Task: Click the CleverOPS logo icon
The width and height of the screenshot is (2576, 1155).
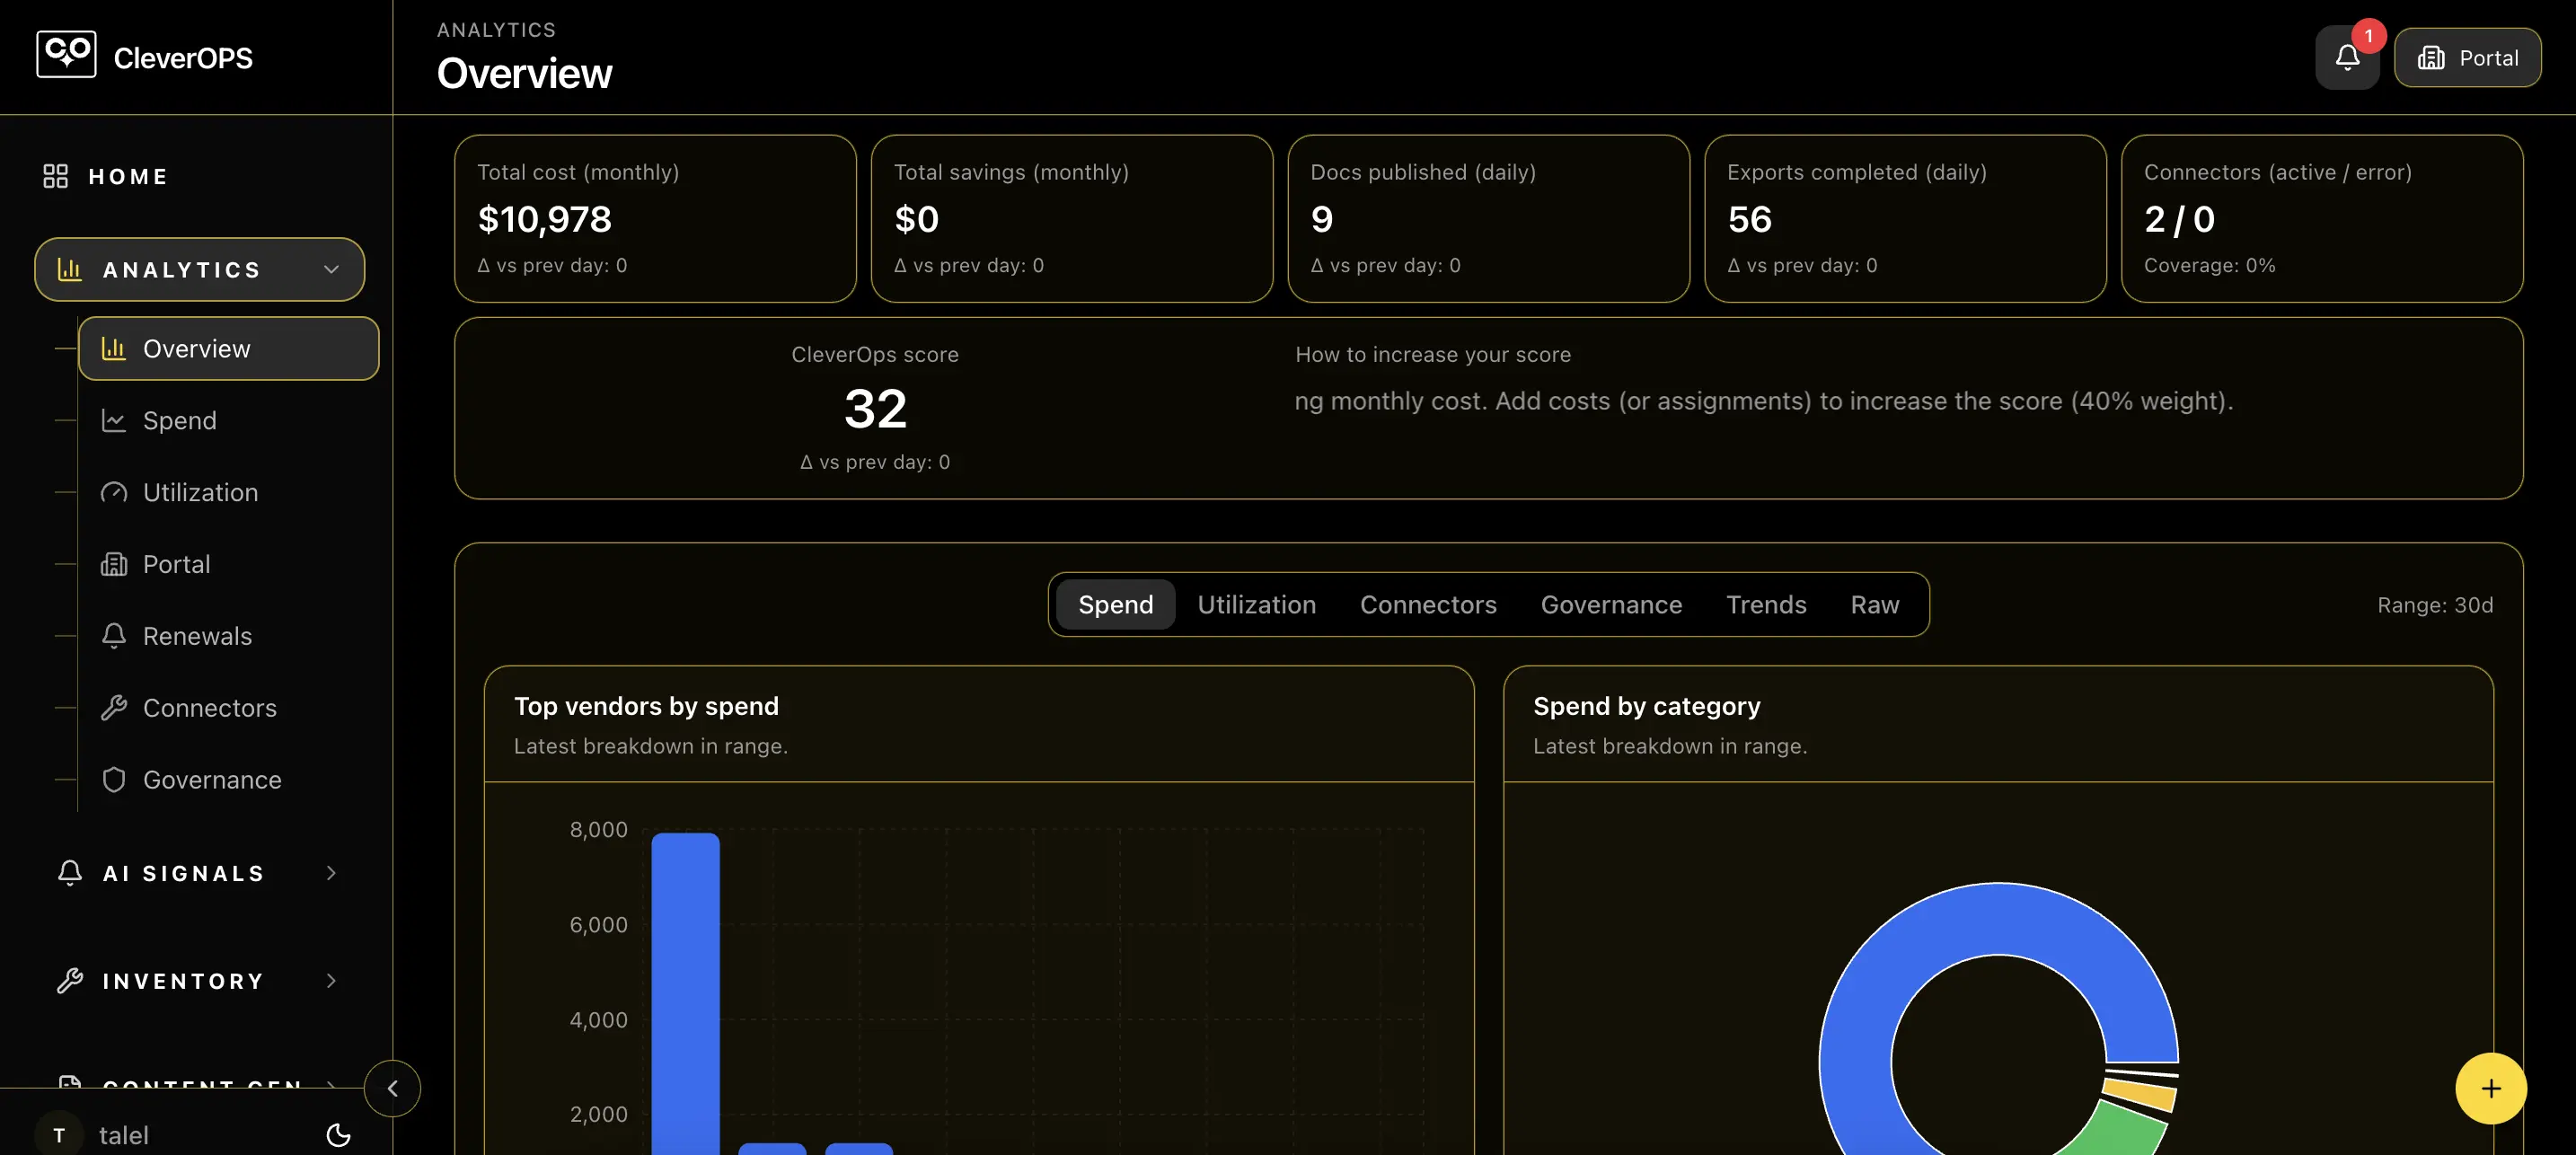Action: tap(65, 54)
